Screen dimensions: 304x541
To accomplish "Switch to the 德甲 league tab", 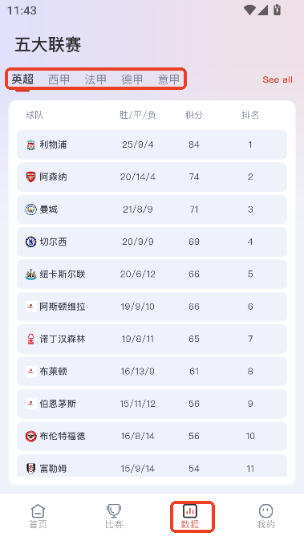I will point(132,79).
